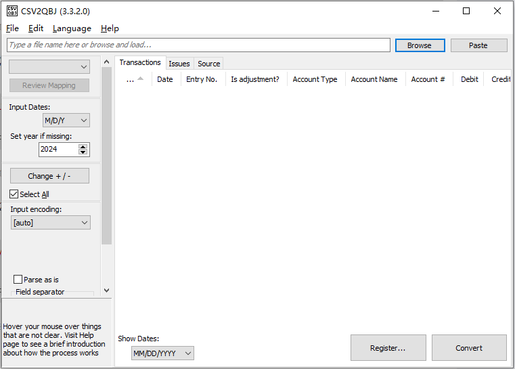Open the File menu
The width and height of the screenshot is (515, 369).
click(12, 28)
